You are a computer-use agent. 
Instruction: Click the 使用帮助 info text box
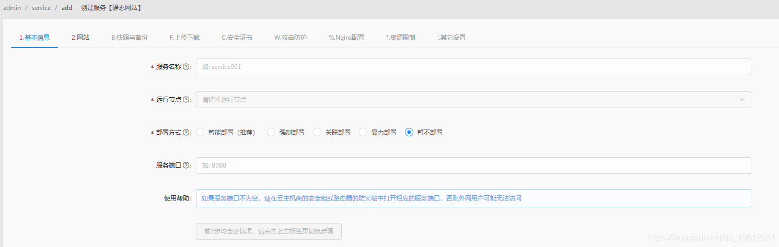click(473, 198)
